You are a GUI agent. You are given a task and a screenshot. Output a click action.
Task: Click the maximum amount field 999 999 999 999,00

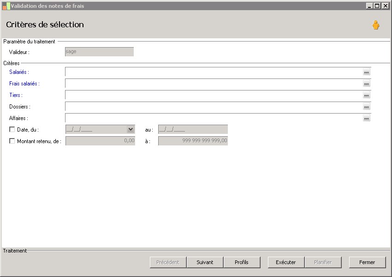[193, 141]
